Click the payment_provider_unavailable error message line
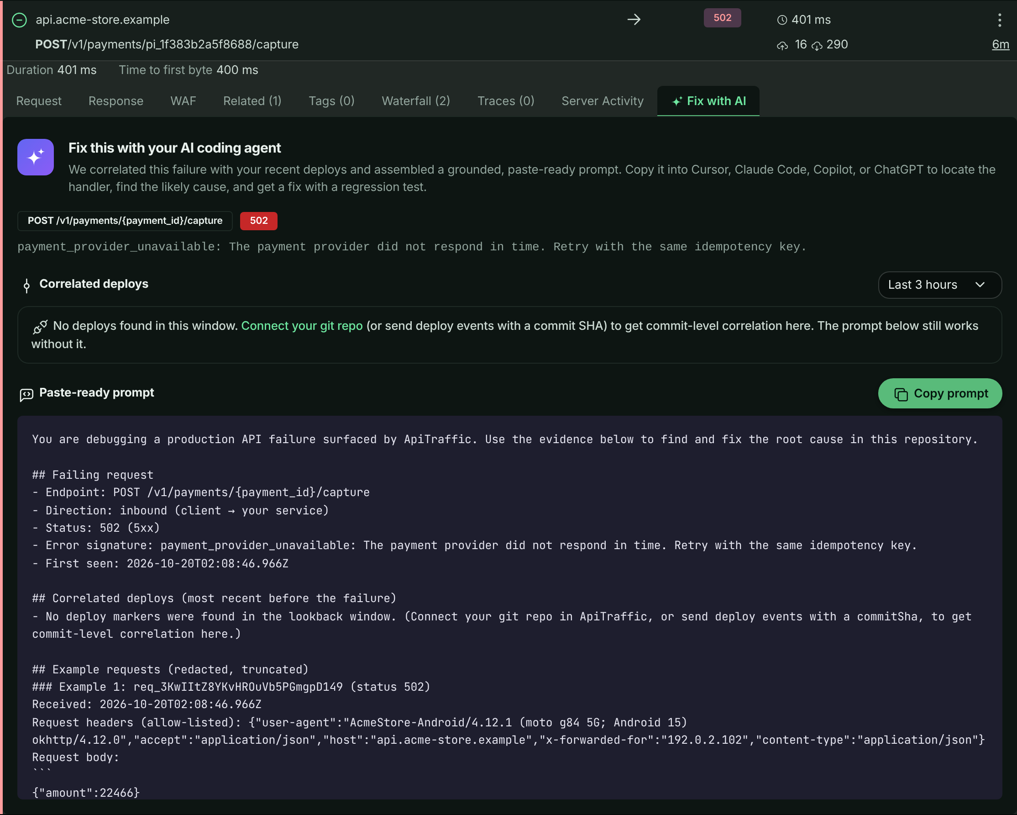Screen dimensions: 1017x815 (412, 247)
